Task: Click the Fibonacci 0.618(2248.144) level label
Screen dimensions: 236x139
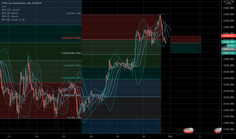Action: [71, 78]
